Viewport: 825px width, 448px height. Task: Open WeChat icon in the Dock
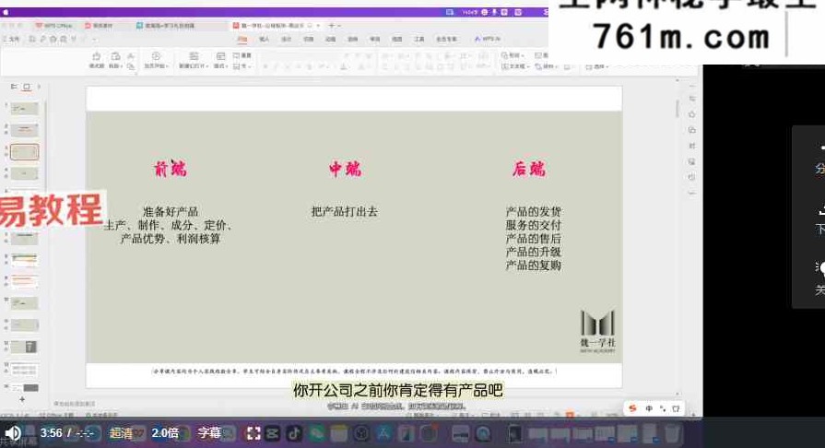click(317, 433)
